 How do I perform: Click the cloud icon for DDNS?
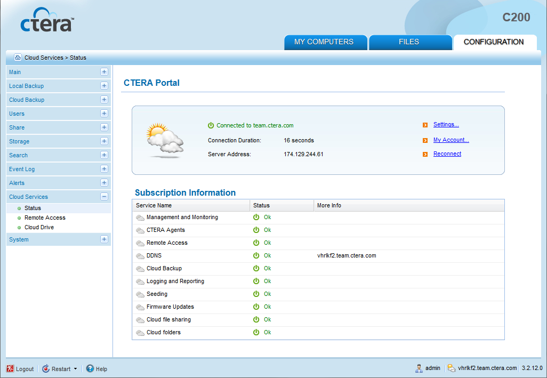[140, 256]
